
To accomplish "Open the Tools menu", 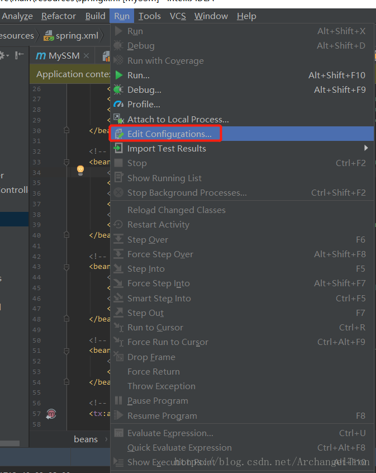I will point(150,16).
